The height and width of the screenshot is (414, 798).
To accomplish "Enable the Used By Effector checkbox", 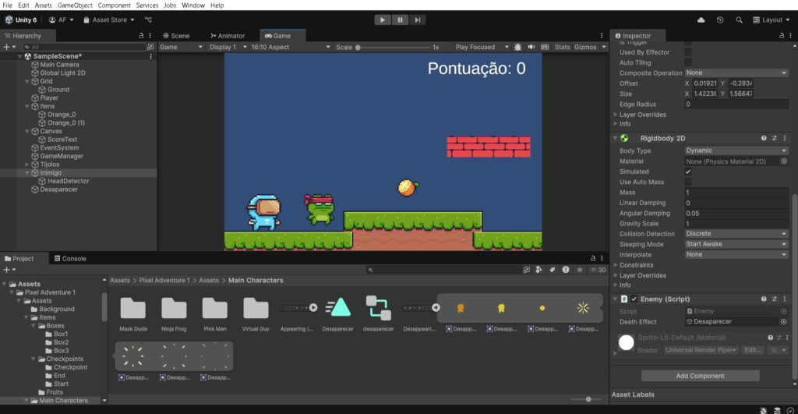I will pyautogui.click(x=688, y=52).
